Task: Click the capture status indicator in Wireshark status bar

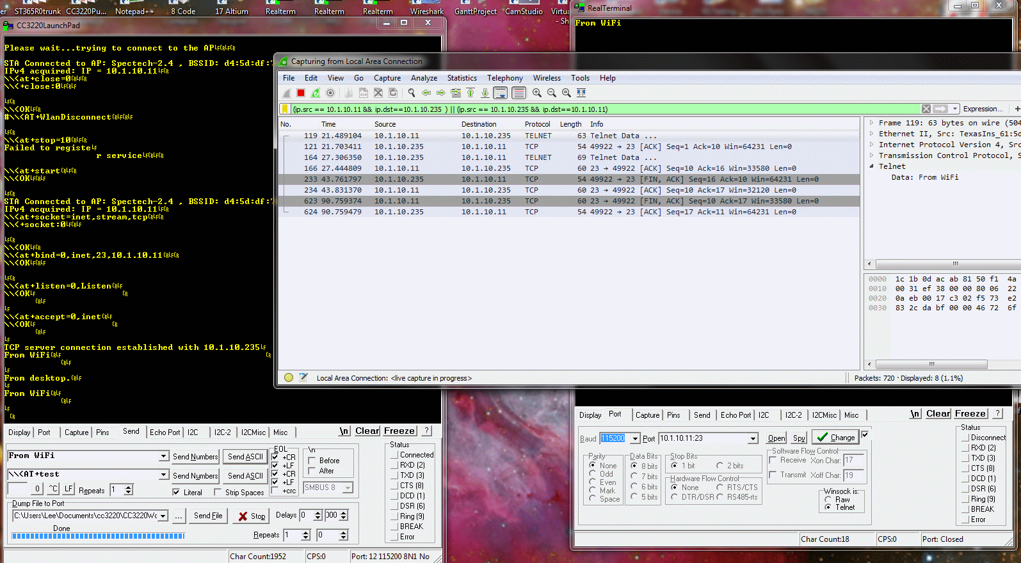Action: click(x=289, y=377)
